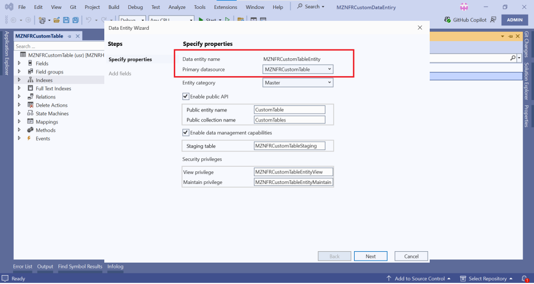Click the search magnifier in right panel
The width and height of the screenshot is (534, 284).
513,58
